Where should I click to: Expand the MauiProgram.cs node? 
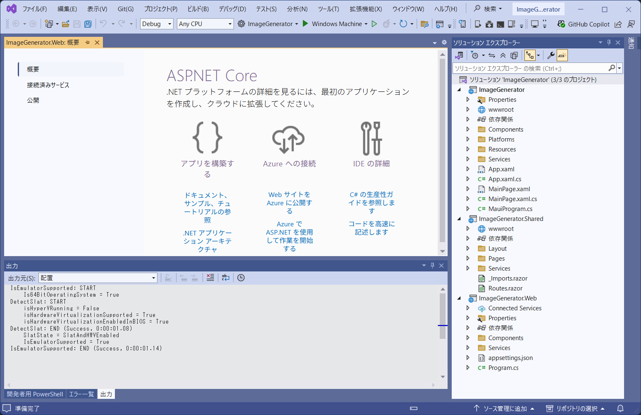click(x=468, y=209)
